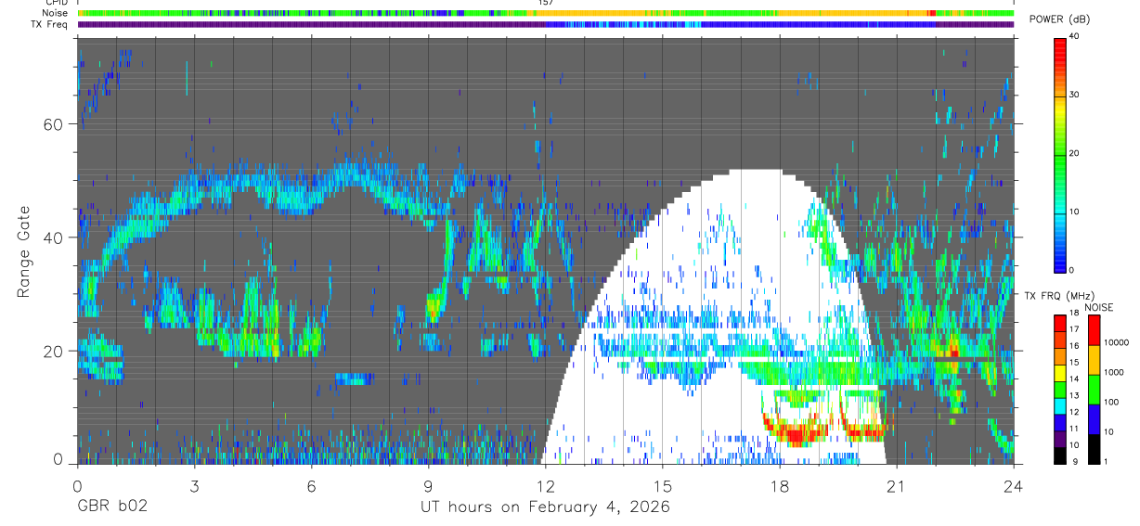Click the 40 value on POWER scale
This screenshot has height=526, width=1140.
click(x=1075, y=37)
